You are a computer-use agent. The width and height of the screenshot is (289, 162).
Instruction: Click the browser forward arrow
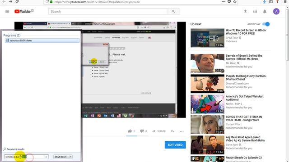tap(10, 2)
